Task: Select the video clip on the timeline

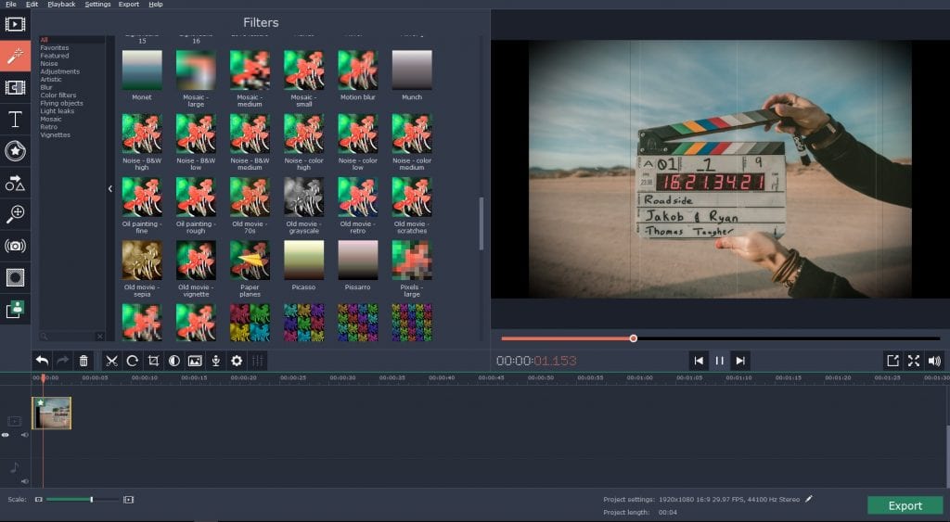Action: 52,413
